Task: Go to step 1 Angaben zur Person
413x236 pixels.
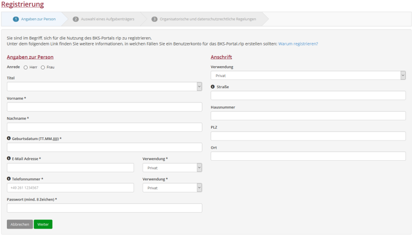Action: point(34,19)
